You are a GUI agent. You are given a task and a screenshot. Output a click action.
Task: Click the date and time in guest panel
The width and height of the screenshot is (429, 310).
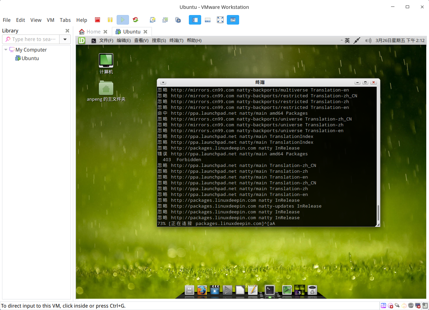point(400,41)
